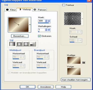Click the Bewerken... button

tap(20, 36)
